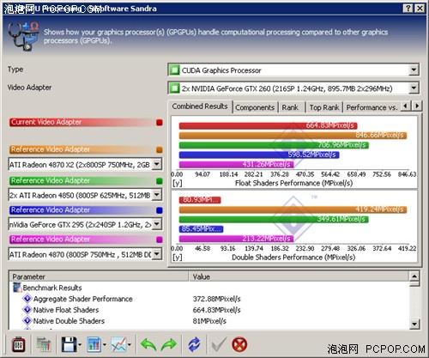Toggle the magenta Reference Video Adapter square

(x=160, y=240)
